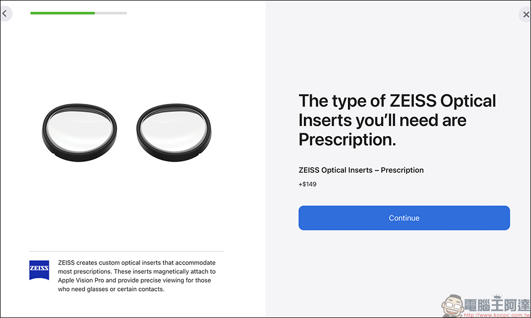Image resolution: width=531 pixels, height=318 pixels.
Task: Select the left ZEISS lens insert image
Action: pyautogui.click(x=79, y=132)
